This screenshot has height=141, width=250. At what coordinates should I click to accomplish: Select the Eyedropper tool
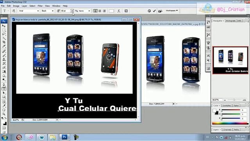[x=4, y=106]
